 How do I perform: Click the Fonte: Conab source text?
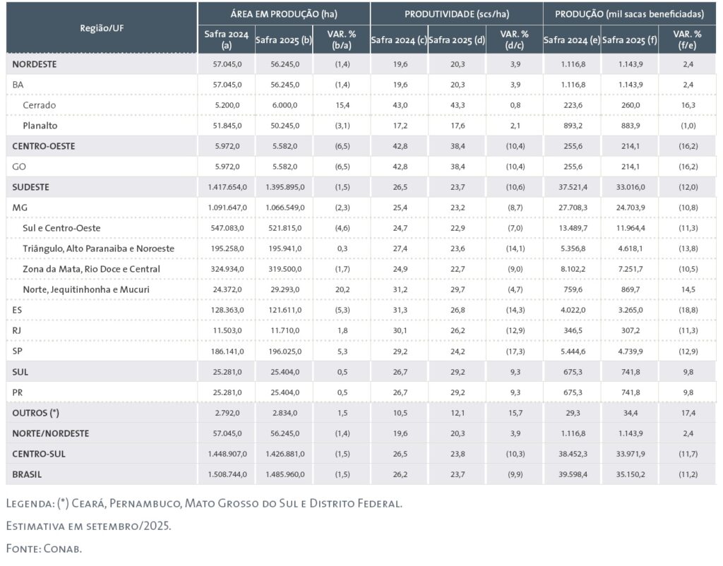pyautogui.click(x=44, y=548)
